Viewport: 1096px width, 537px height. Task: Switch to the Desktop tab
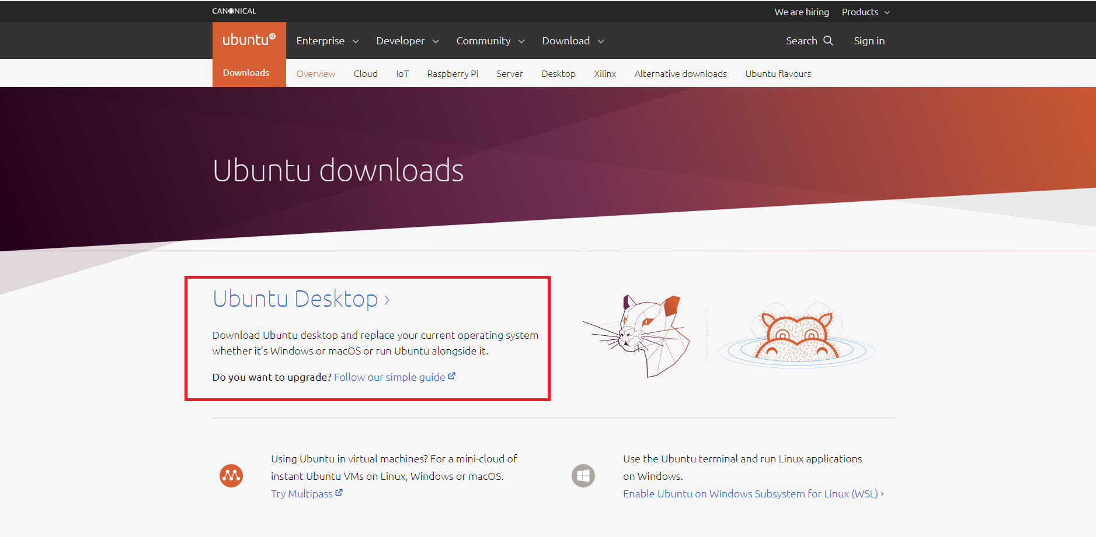pos(558,73)
